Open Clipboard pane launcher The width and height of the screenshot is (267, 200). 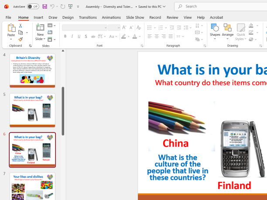30,46
